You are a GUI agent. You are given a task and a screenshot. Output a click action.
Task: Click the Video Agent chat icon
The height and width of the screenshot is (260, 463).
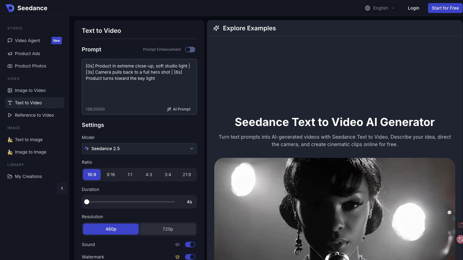click(10, 41)
